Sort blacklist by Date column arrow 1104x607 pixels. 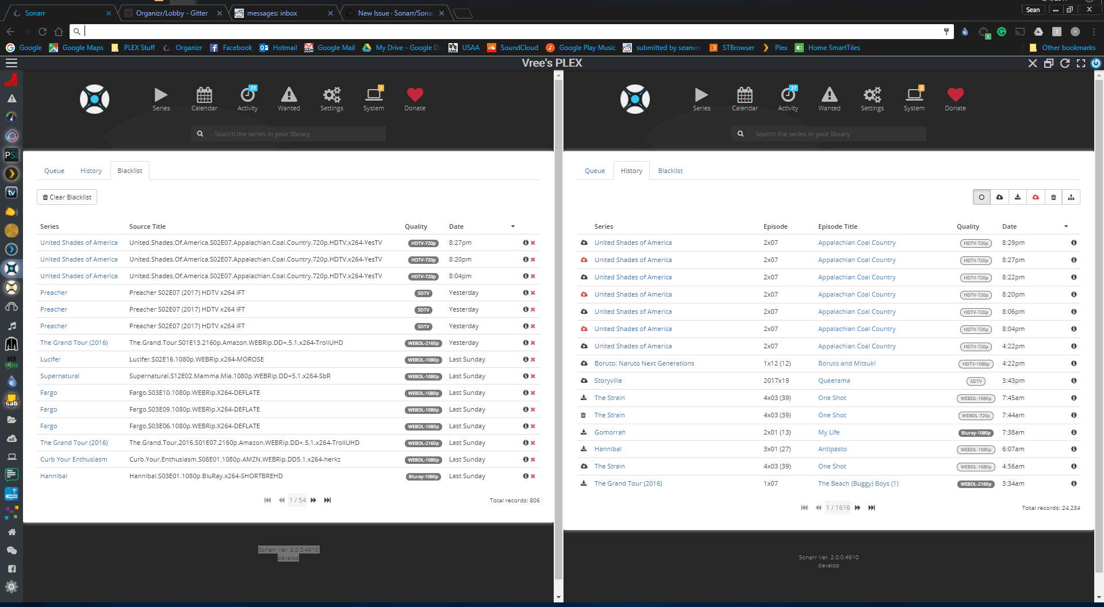tap(513, 226)
